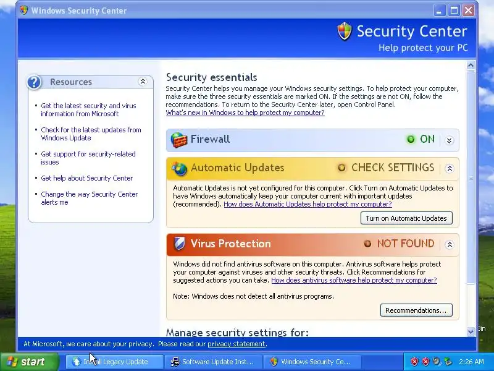Open What's new in Windows link
This screenshot has width=494, height=371.
[245, 113]
